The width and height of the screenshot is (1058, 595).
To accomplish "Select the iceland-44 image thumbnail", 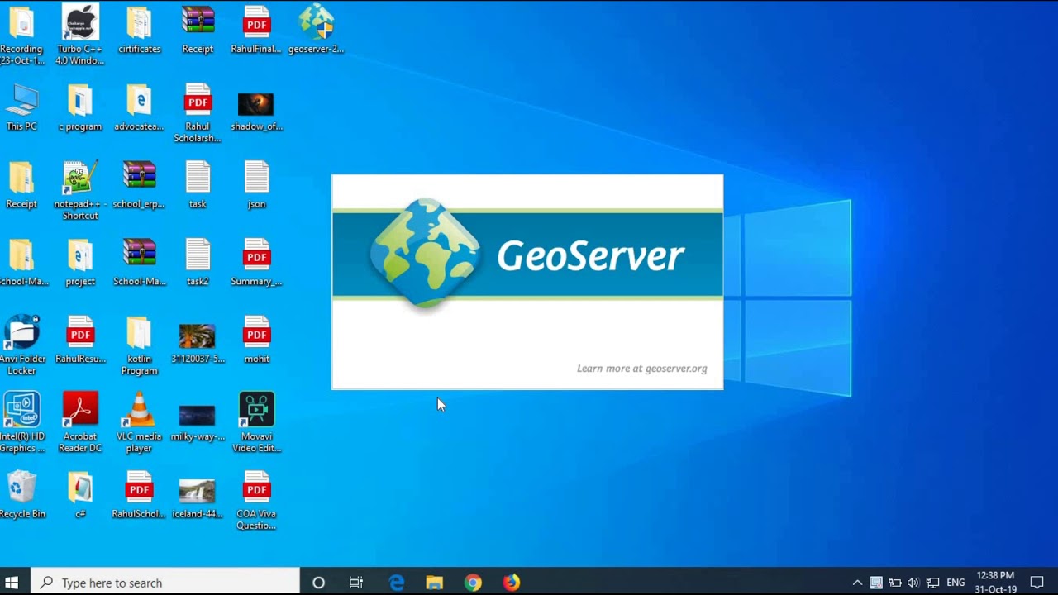I will (x=198, y=492).
